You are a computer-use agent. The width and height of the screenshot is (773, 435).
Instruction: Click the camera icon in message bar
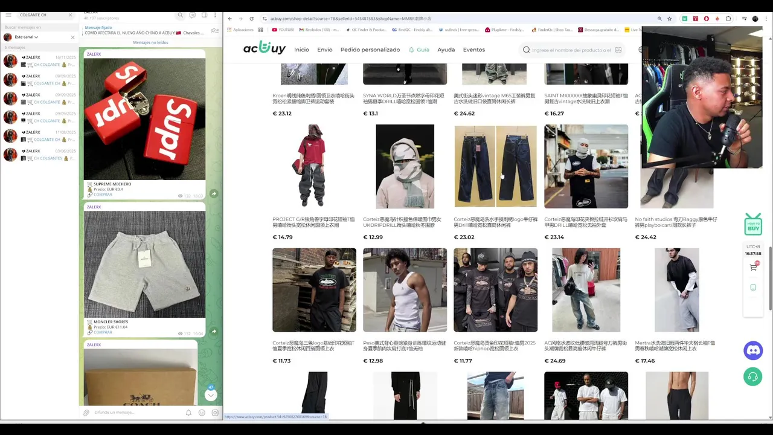(215, 413)
